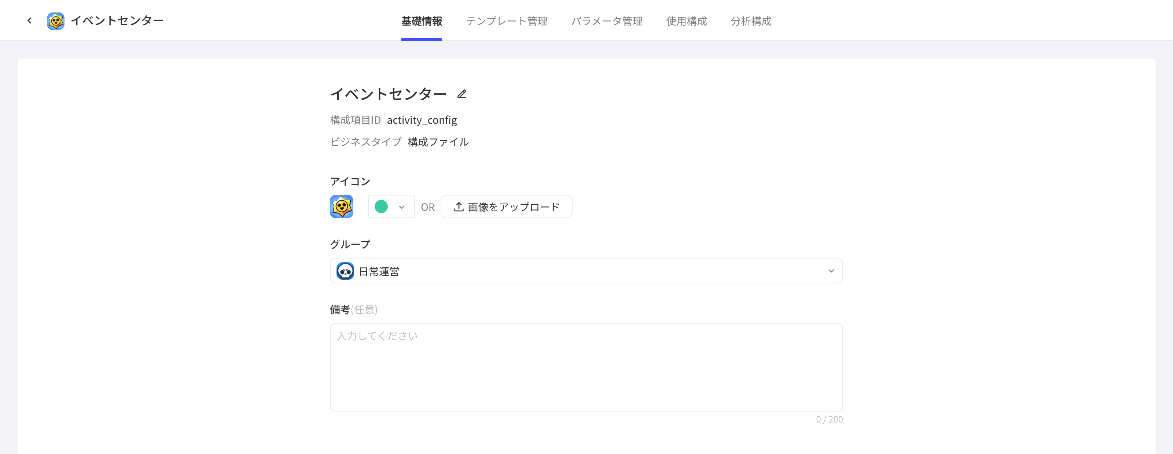Click the 0 / 200 character counter

pyautogui.click(x=829, y=420)
